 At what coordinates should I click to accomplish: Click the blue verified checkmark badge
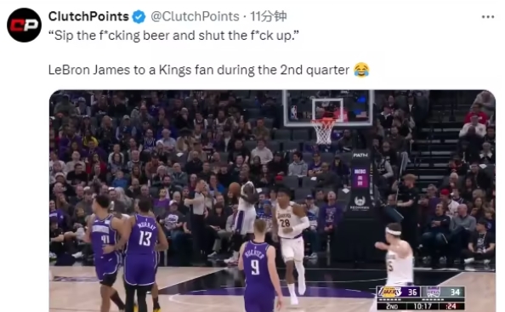pos(139,17)
